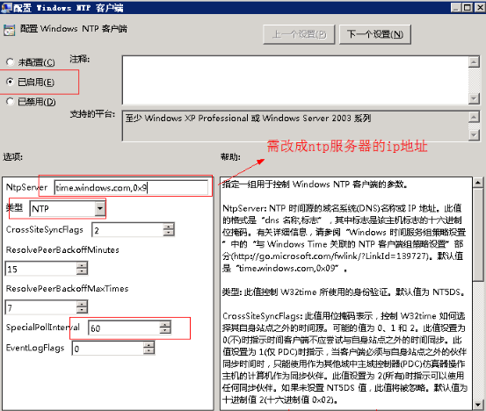Click the CrossSiteSyncFlags label in options
The height and width of the screenshot is (411, 486).
tap(45, 229)
